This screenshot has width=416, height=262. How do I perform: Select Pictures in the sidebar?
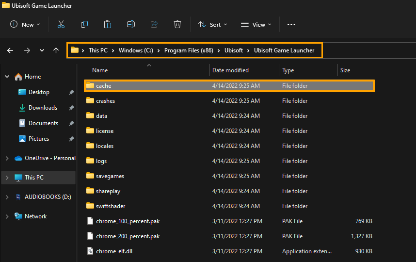tap(39, 139)
